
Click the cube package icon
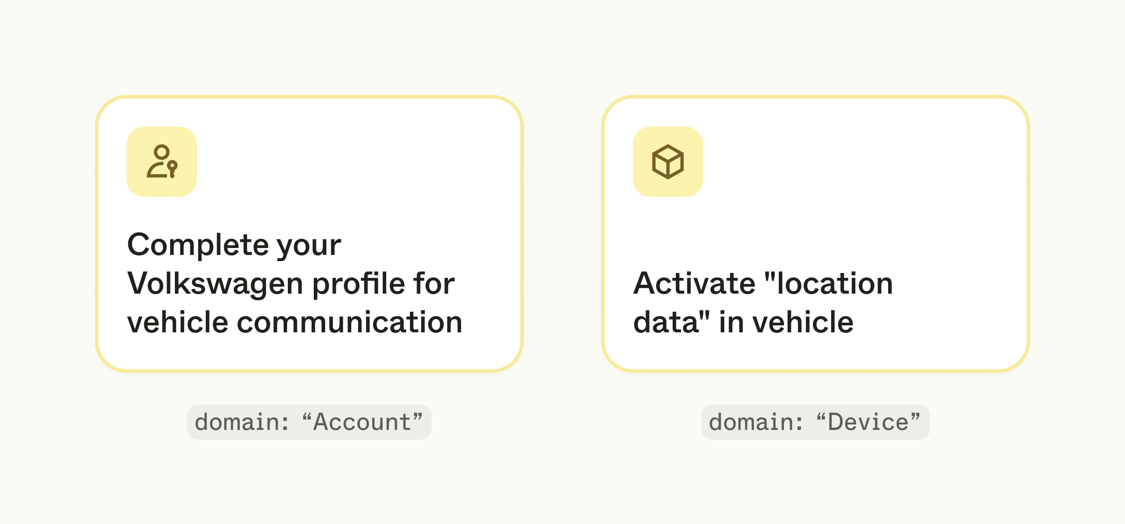(x=668, y=161)
